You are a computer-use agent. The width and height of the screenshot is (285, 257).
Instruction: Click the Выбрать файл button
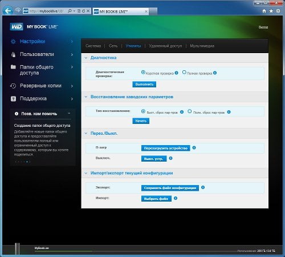coord(156,199)
